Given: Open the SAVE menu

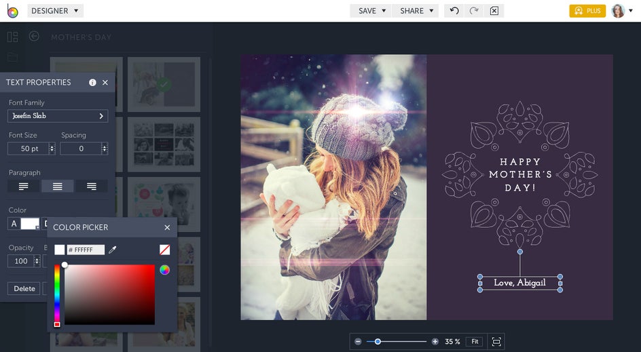Looking at the screenshot, I should coord(371,11).
